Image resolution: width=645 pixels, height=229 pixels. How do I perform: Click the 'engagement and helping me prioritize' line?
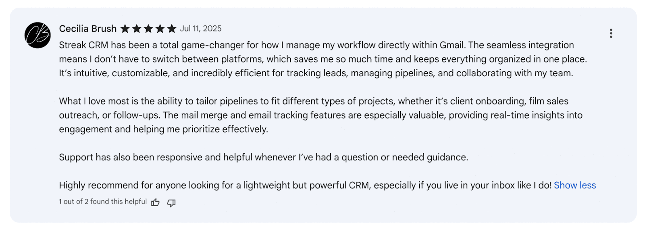coord(164,129)
